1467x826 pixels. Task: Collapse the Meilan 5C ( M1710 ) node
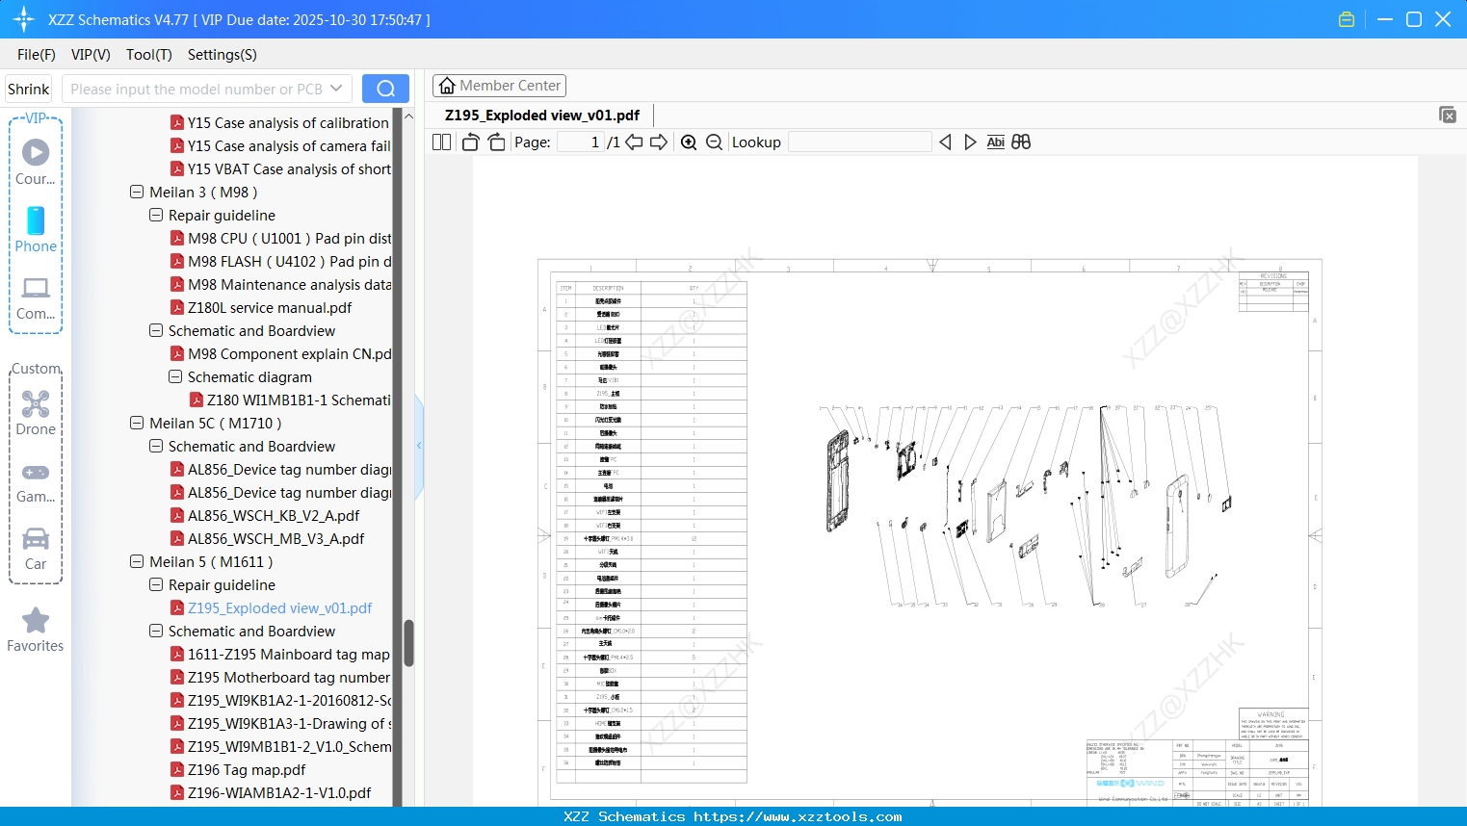137,423
